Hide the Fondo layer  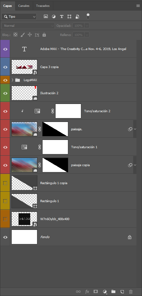click(x=5, y=237)
